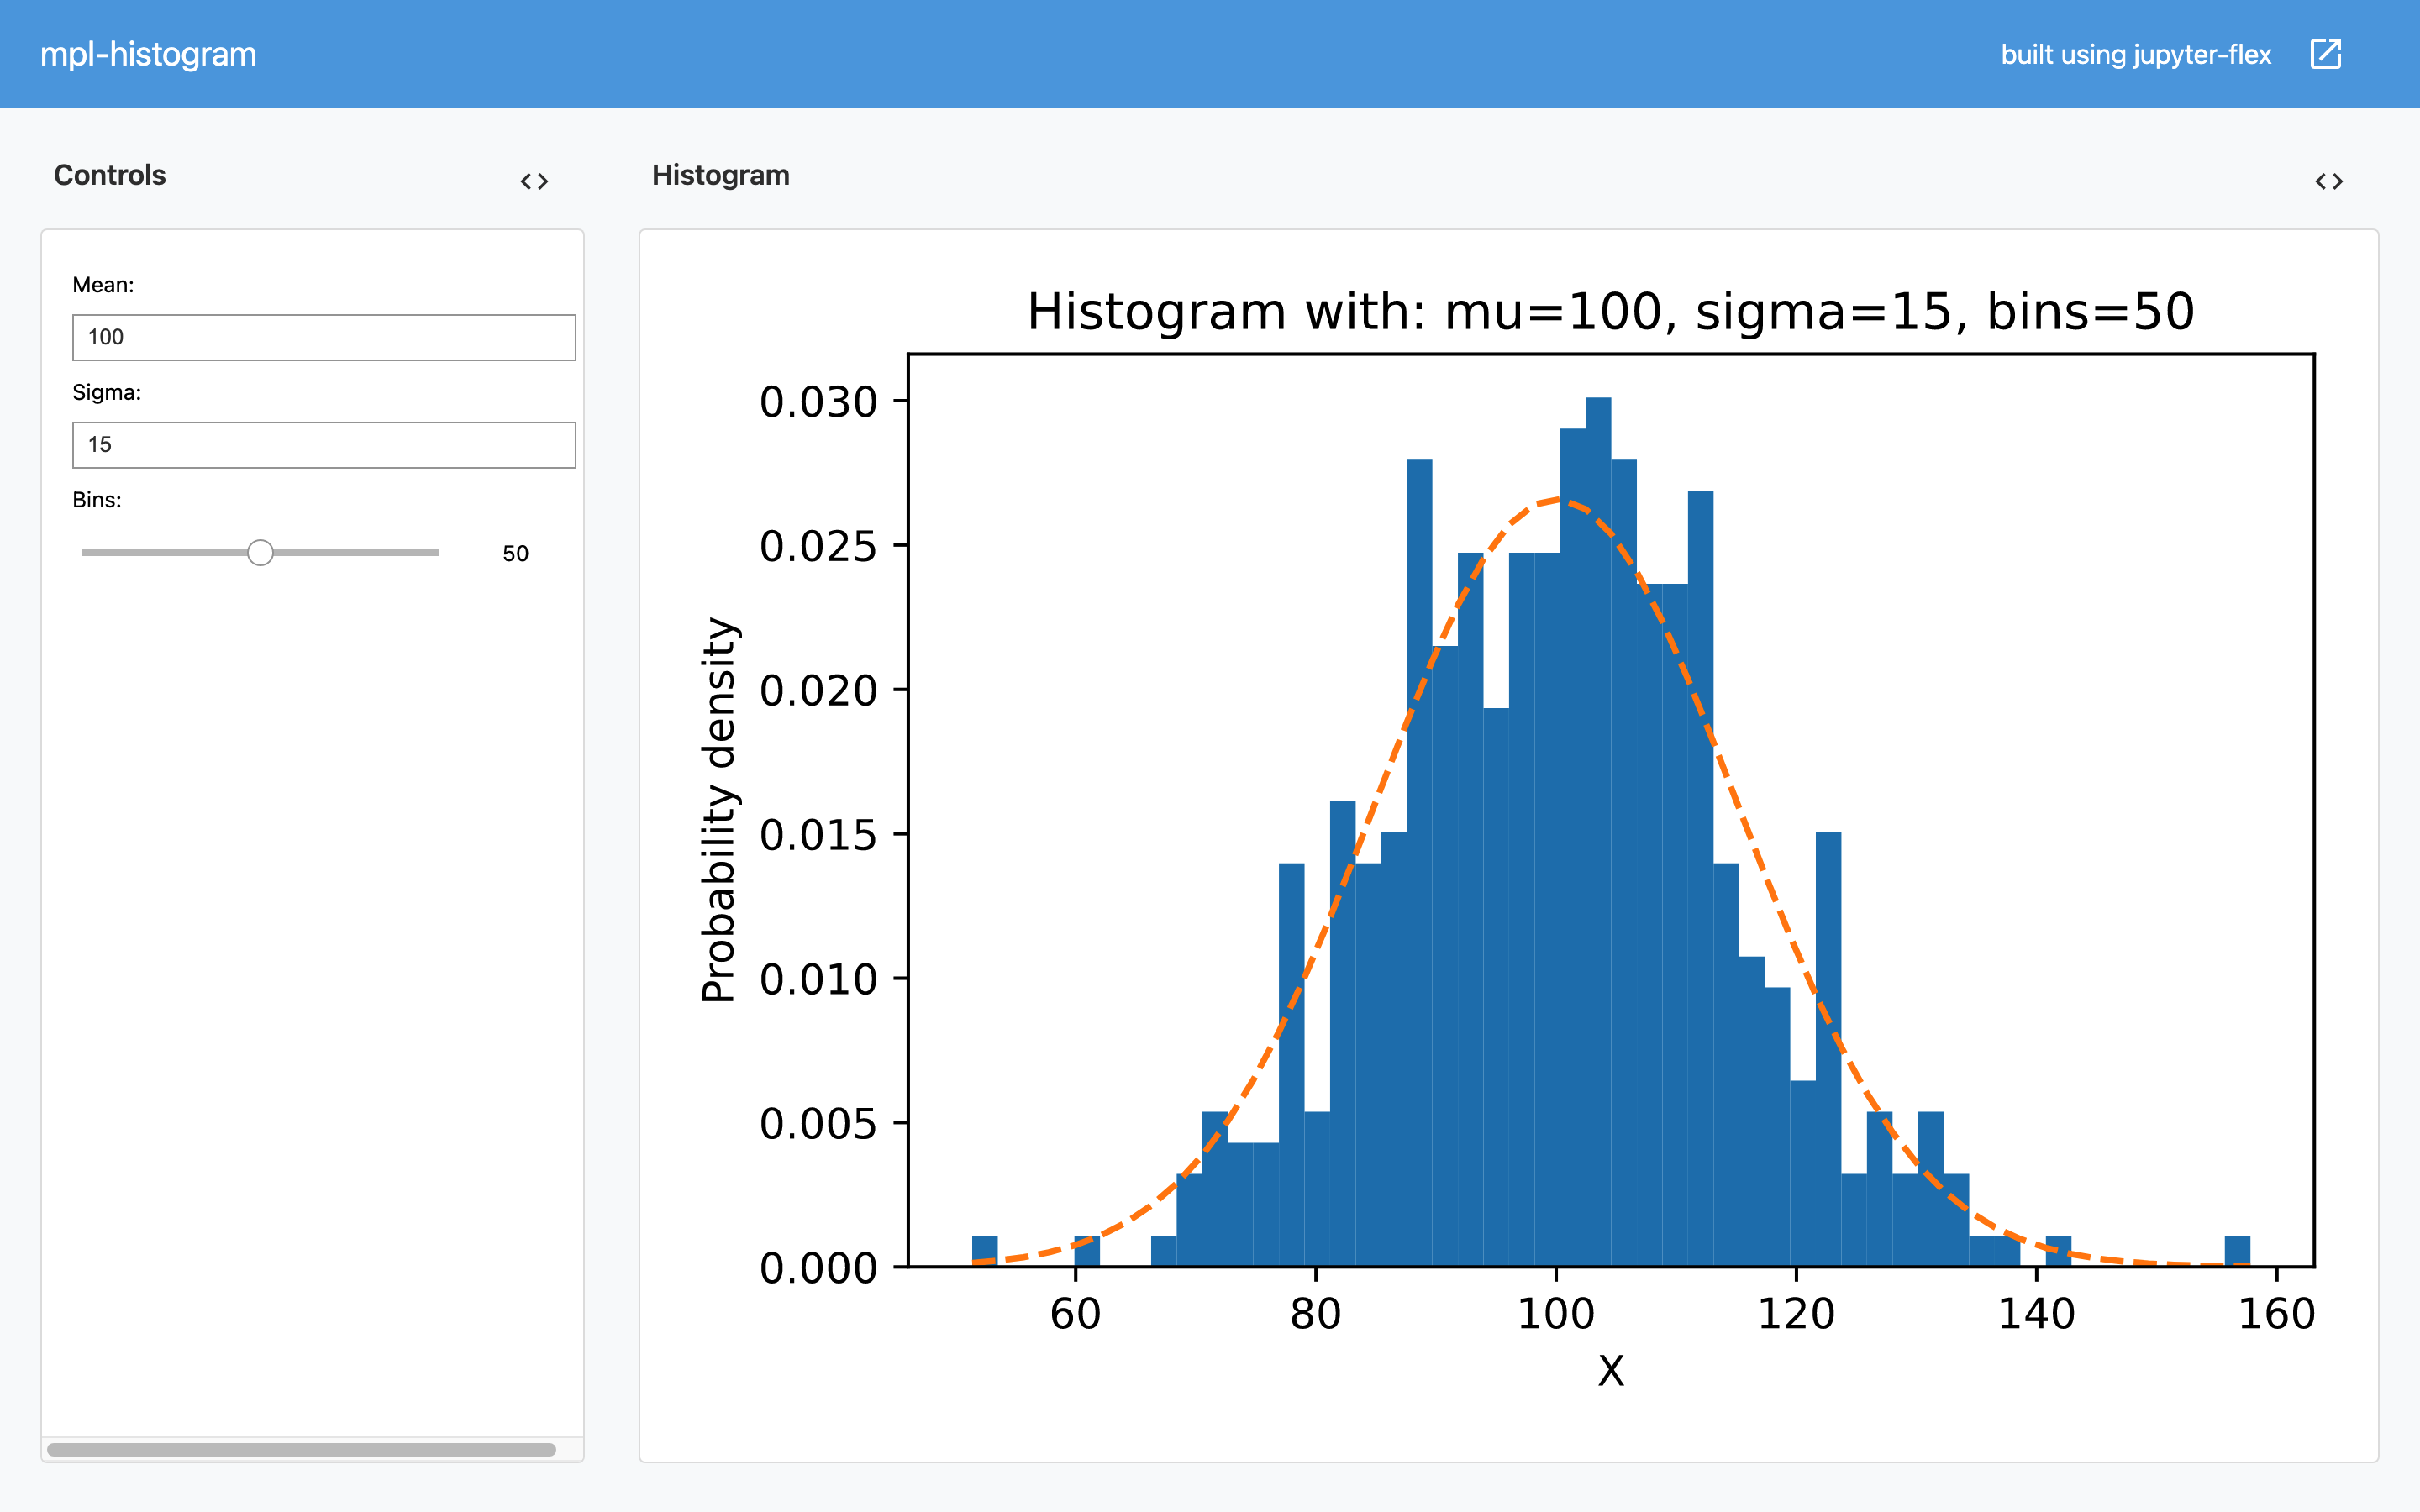Click the code toggle icon beside Controls
This screenshot has height=1512, width=2420.
tap(536, 181)
